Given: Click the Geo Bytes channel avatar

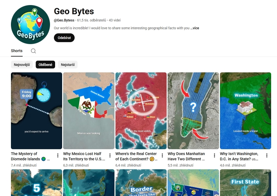Looking at the screenshot, I should click(30, 25).
